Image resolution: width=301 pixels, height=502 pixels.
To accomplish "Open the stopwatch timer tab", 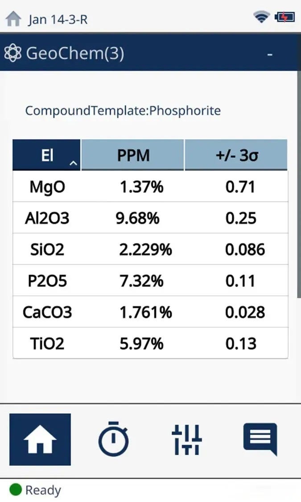I will pos(113,440).
